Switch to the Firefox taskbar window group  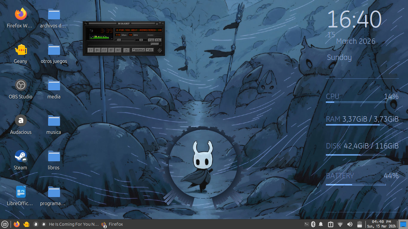coord(112,224)
